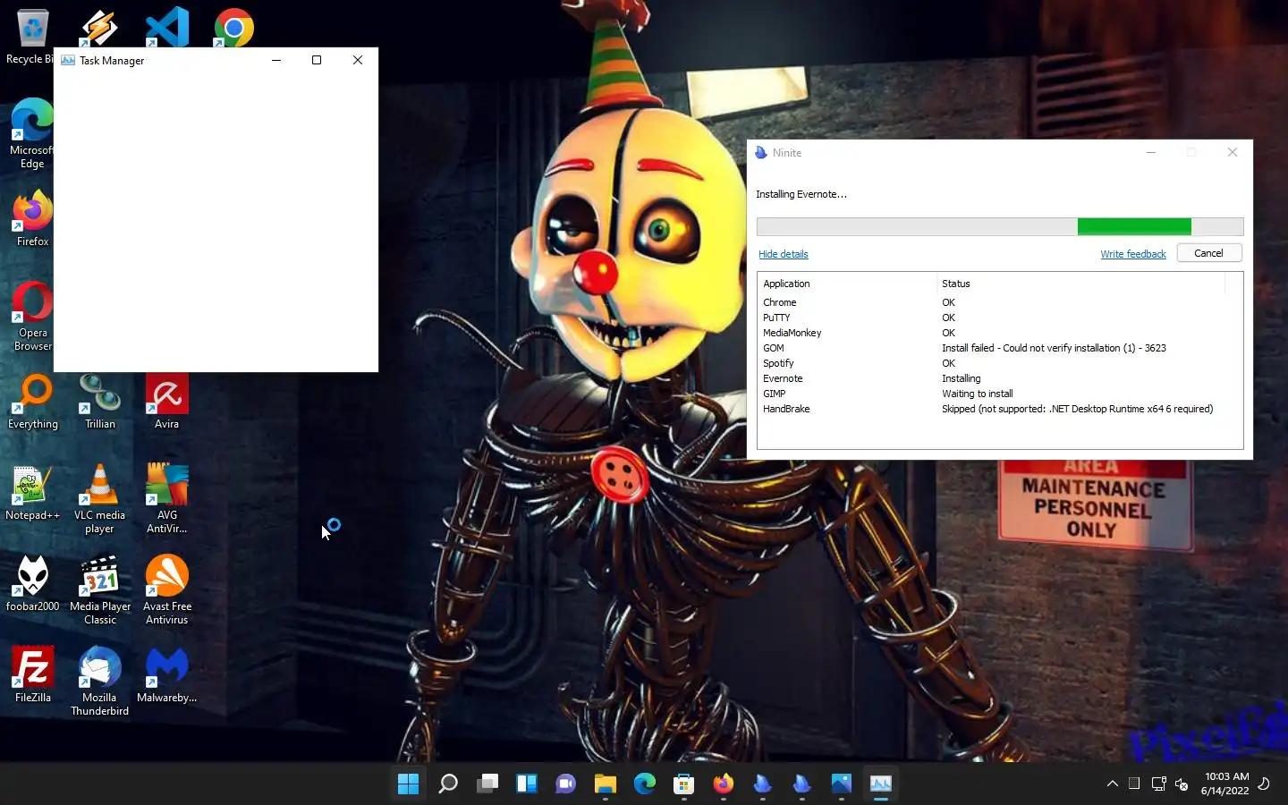Click GOM's 'Install failed' status text
This screenshot has width=1288, height=805.
point(1054,348)
